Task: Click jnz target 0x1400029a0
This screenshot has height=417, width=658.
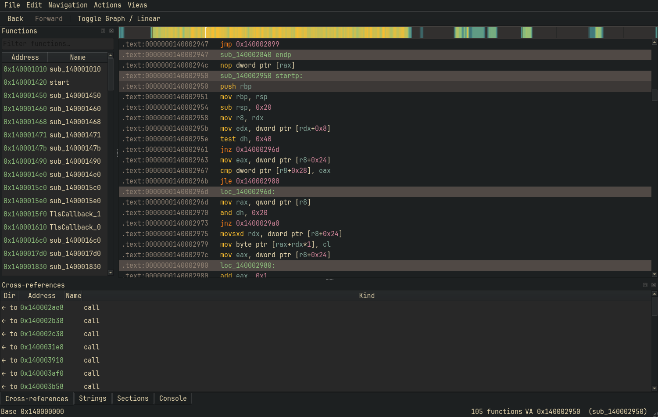Action: [x=257, y=223]
